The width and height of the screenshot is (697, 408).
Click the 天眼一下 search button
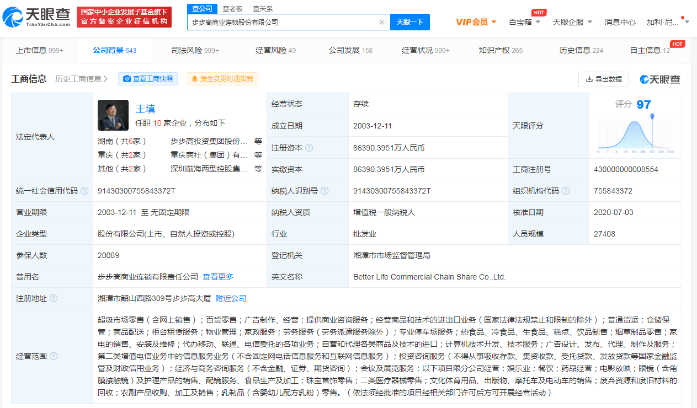[x=410, y=22]
